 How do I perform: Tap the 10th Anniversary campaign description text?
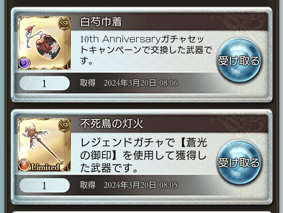[x=146, y=50]
